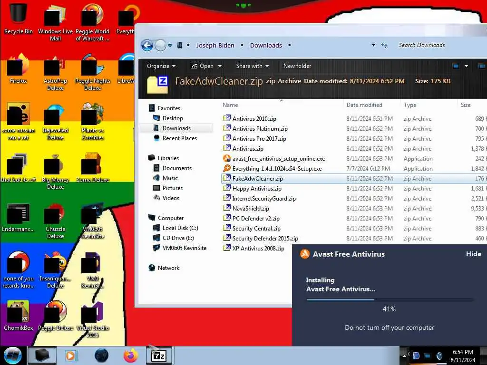Launch Peggle World of Warcraft shortcut
This screenshot has height=365, width=487.
tap(92, 22)
